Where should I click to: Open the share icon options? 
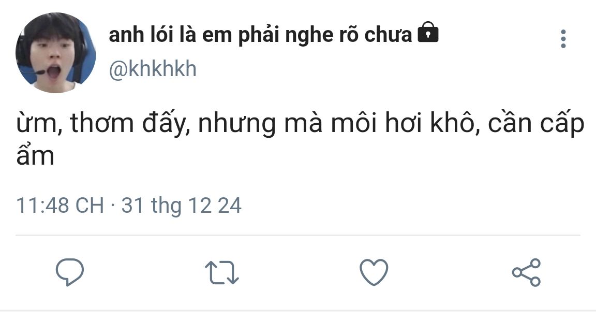coord(526,272)
